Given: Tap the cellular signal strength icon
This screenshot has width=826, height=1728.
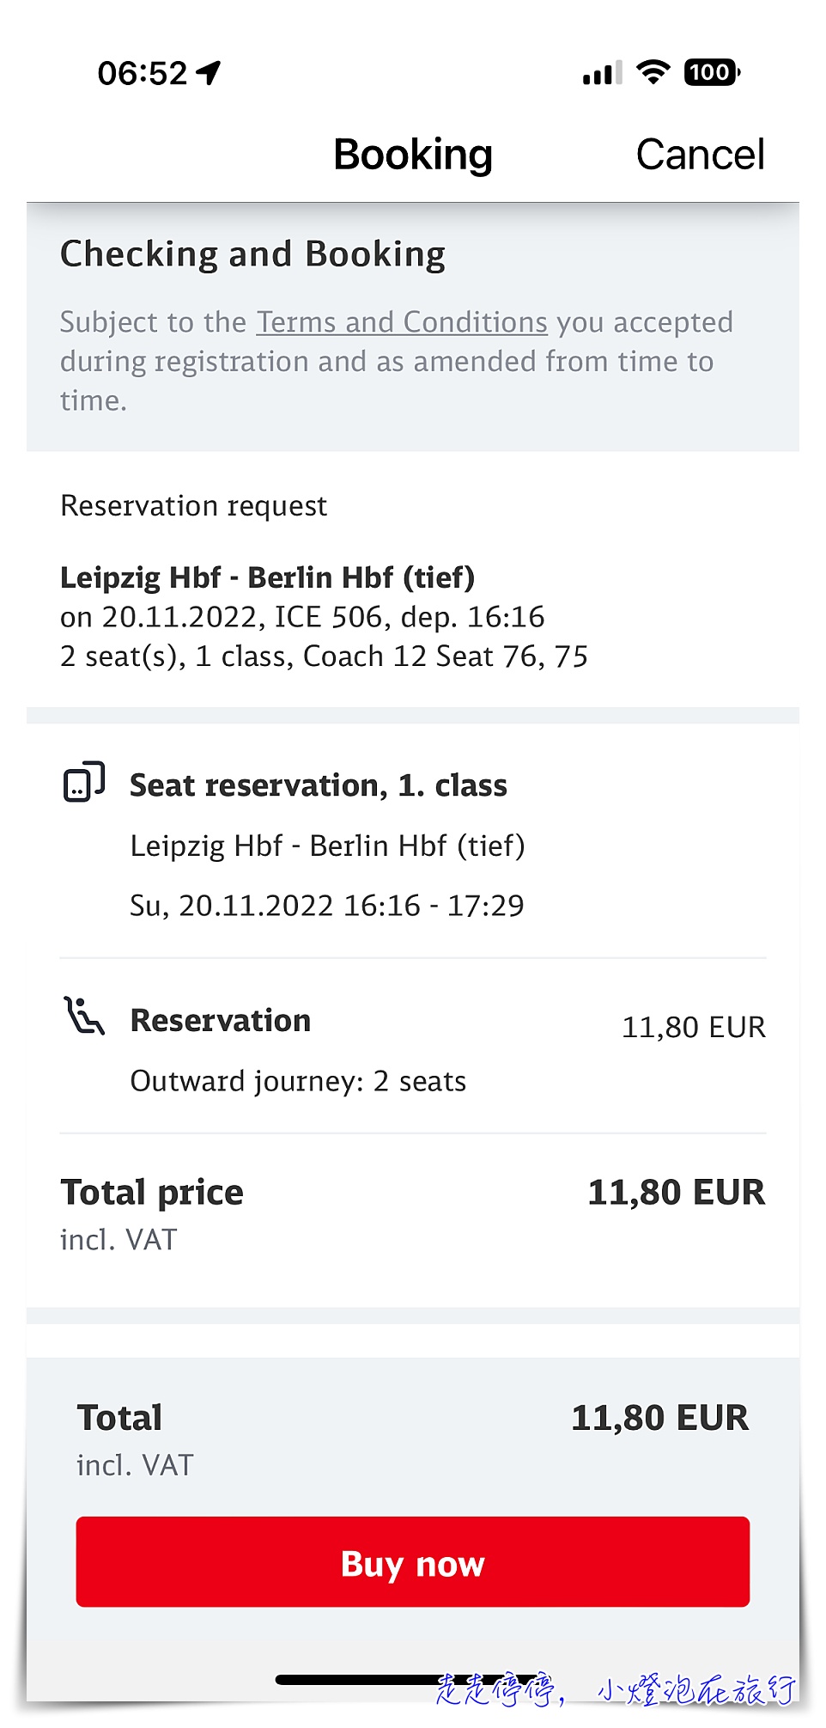Looking at the screenshot, I should tap(602, 74).
